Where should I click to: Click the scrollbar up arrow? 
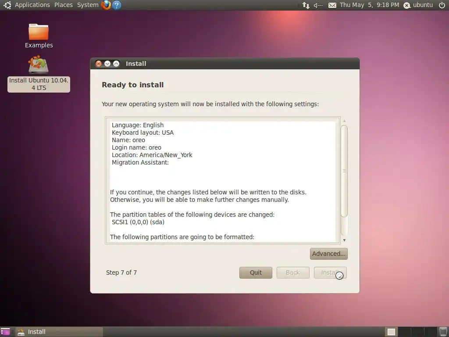pyautogui.click(x=344, y=121)
